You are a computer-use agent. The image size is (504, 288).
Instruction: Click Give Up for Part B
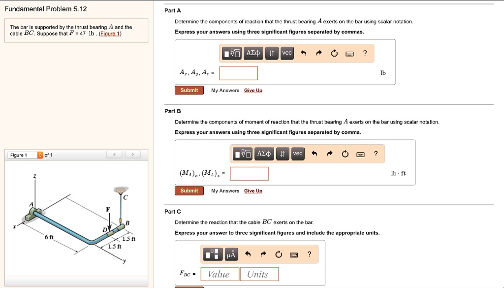point(253,191)
